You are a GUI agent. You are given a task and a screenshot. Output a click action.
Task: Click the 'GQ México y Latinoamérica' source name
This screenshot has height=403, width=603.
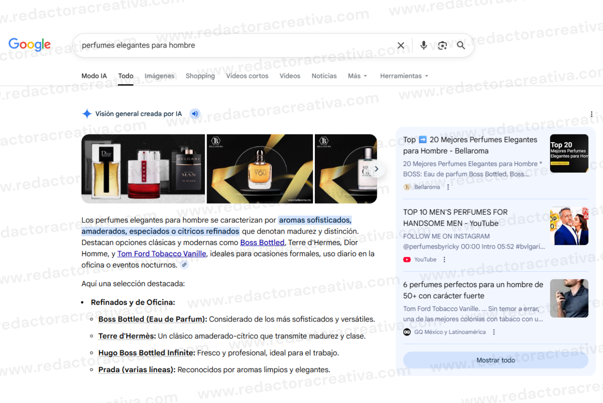coord(450,332)
